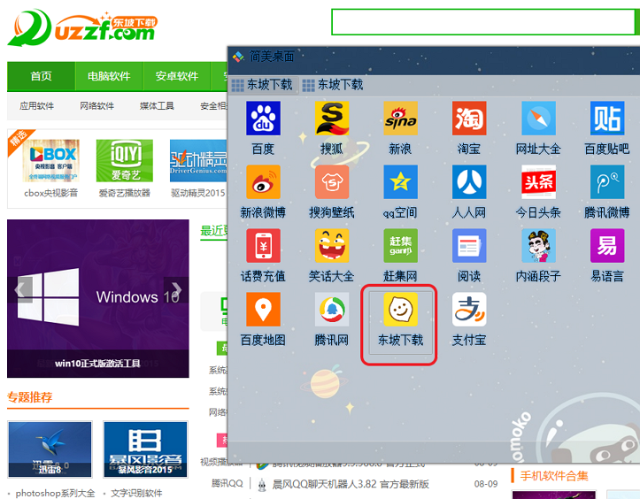This screenshot has width=640, height=499.
Task: Launch the 新浪 sina icon
Action: pyautogui.click(x=400, y=119)
